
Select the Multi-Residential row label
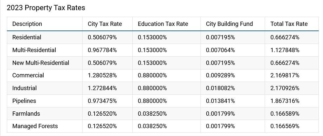point(34,50)
